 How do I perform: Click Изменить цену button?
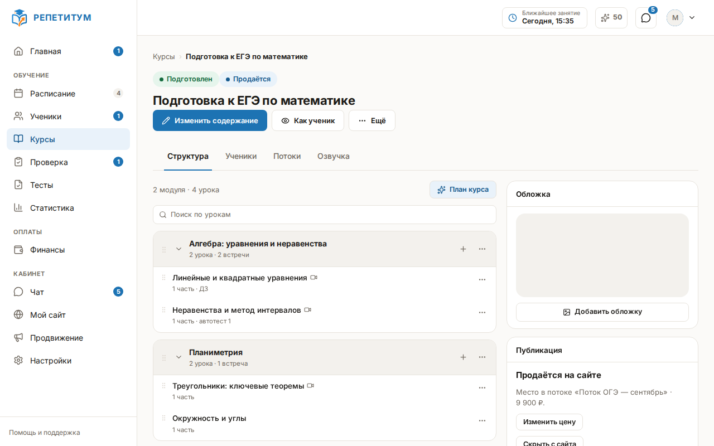point(549,422)
